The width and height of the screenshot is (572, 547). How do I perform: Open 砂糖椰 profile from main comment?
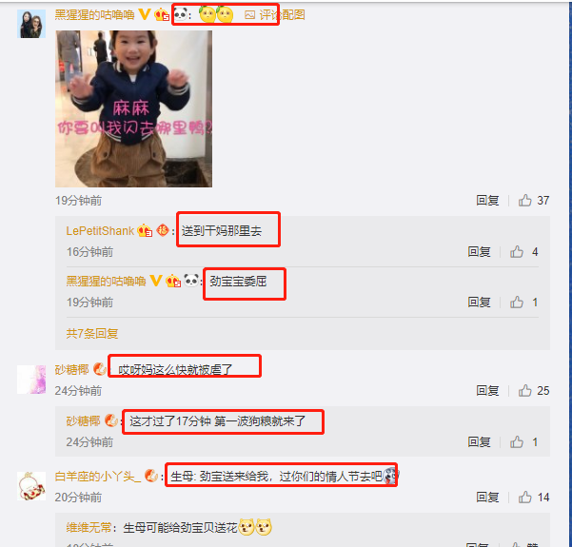71,370
